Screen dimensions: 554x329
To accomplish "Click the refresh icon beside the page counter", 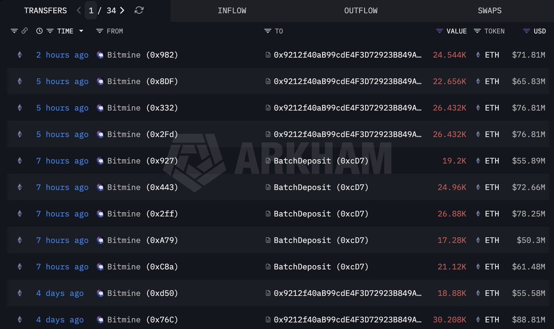I will coord(139,10).
